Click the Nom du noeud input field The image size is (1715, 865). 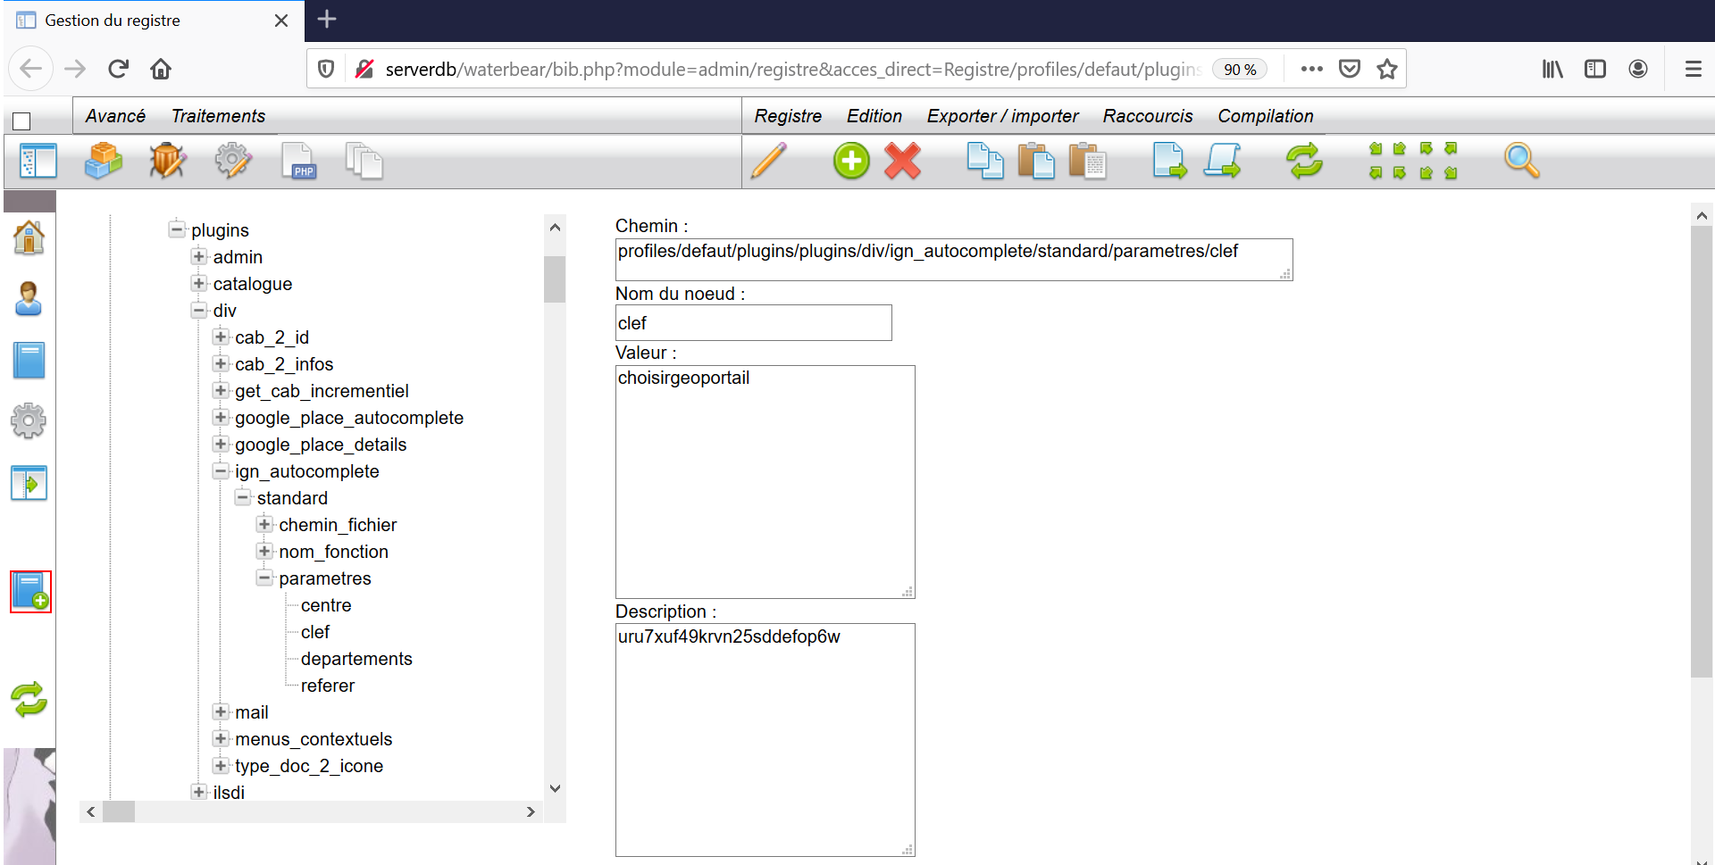753,322
